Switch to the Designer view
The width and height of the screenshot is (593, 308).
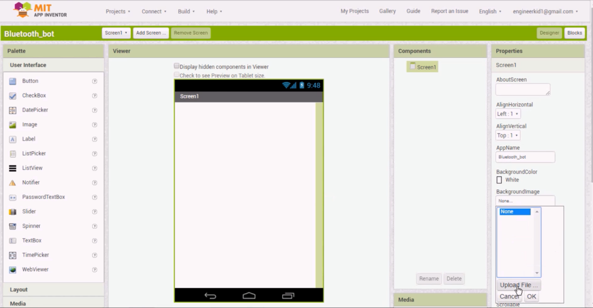549,33
